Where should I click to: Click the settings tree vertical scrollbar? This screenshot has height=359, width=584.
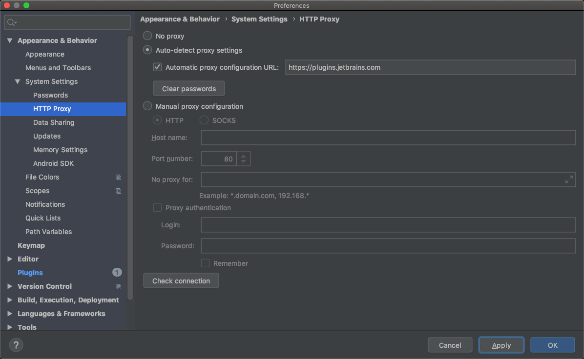(130, 167)
